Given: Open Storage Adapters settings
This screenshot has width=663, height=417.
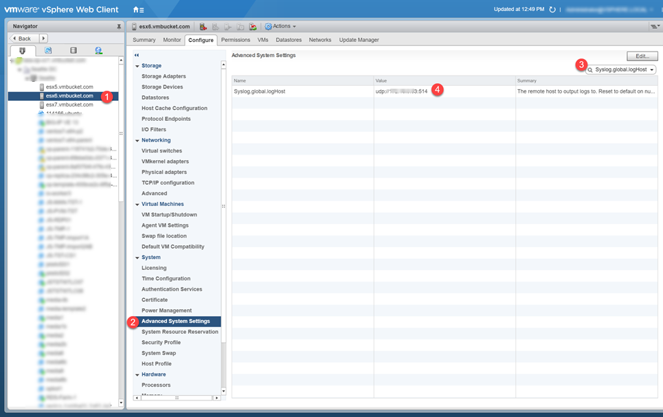Looking at the screenshot, I should pos(164,76).
